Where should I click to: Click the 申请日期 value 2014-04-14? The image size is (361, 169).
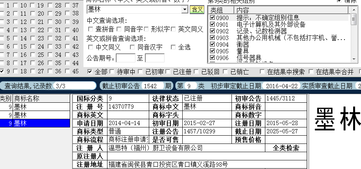(124, 123)
